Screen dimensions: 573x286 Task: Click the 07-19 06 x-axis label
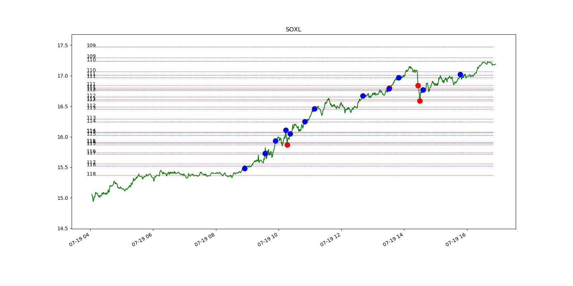(x=142, y=240)
